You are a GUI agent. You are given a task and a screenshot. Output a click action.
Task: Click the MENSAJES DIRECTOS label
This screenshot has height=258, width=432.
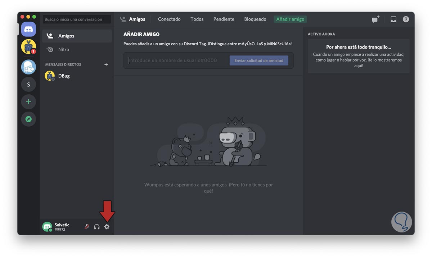point(63,64)
